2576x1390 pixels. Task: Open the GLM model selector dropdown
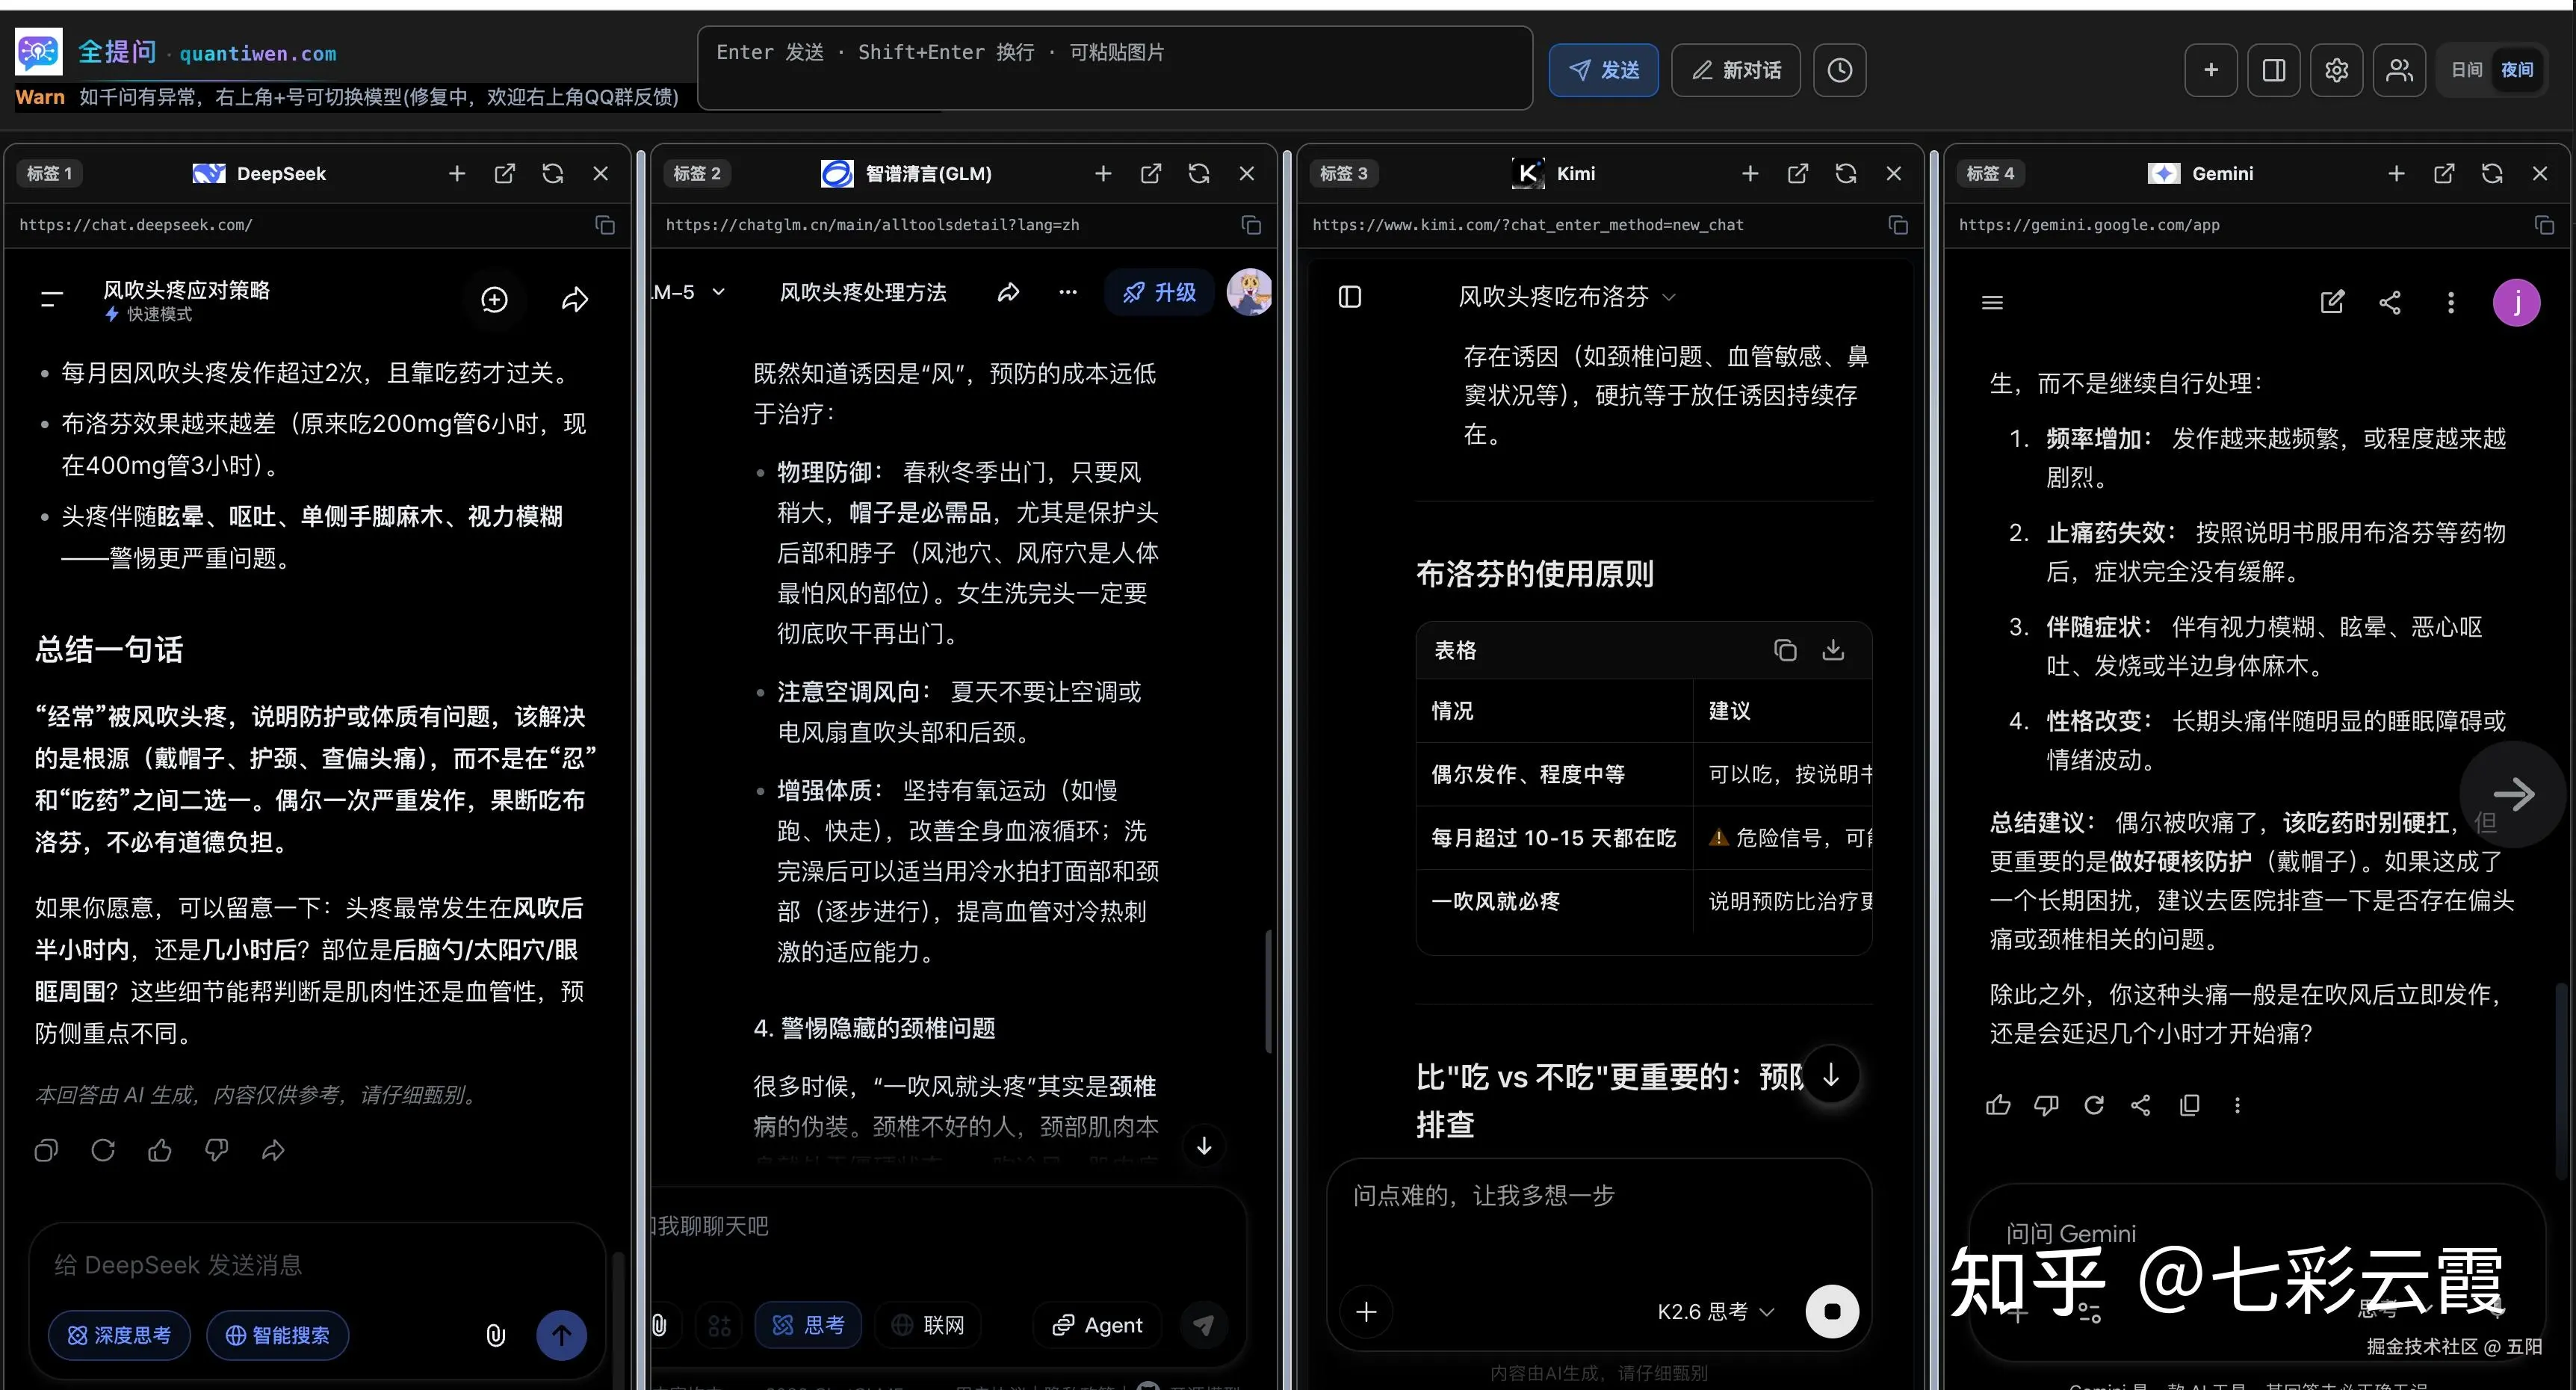click(688, 292)
